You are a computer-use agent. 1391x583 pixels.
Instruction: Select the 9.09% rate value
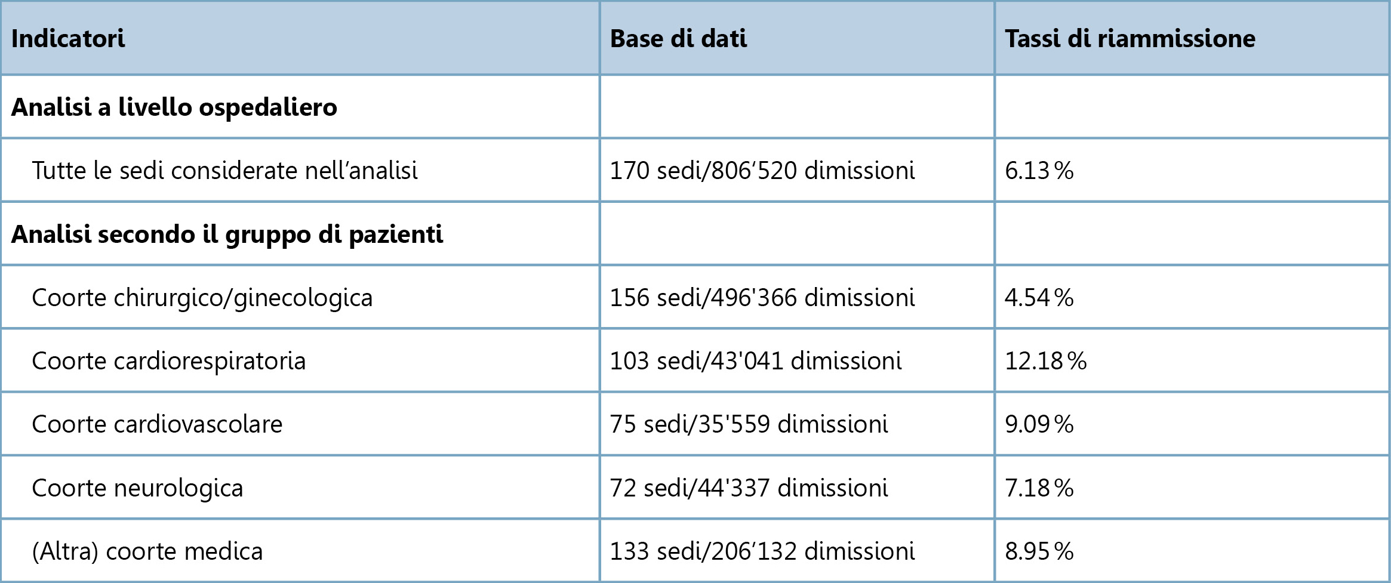tap(1039, 424)
